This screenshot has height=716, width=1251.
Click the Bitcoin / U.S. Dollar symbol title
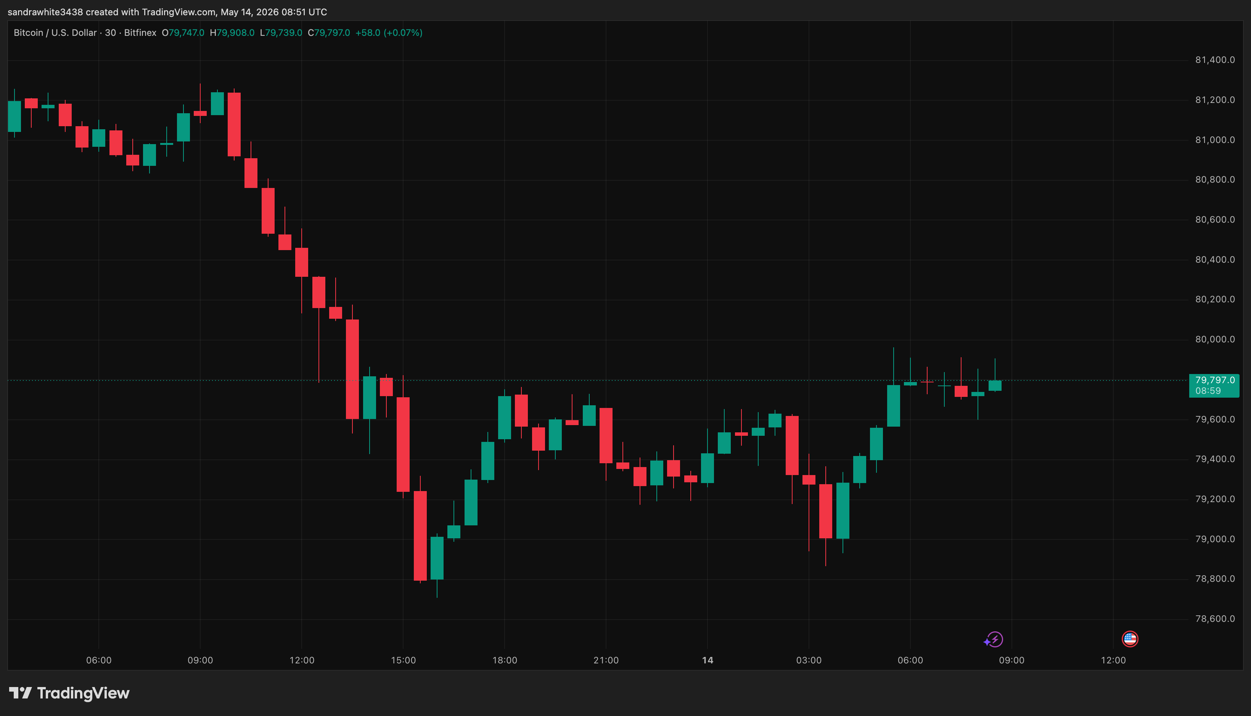click(x=55, y=33)
